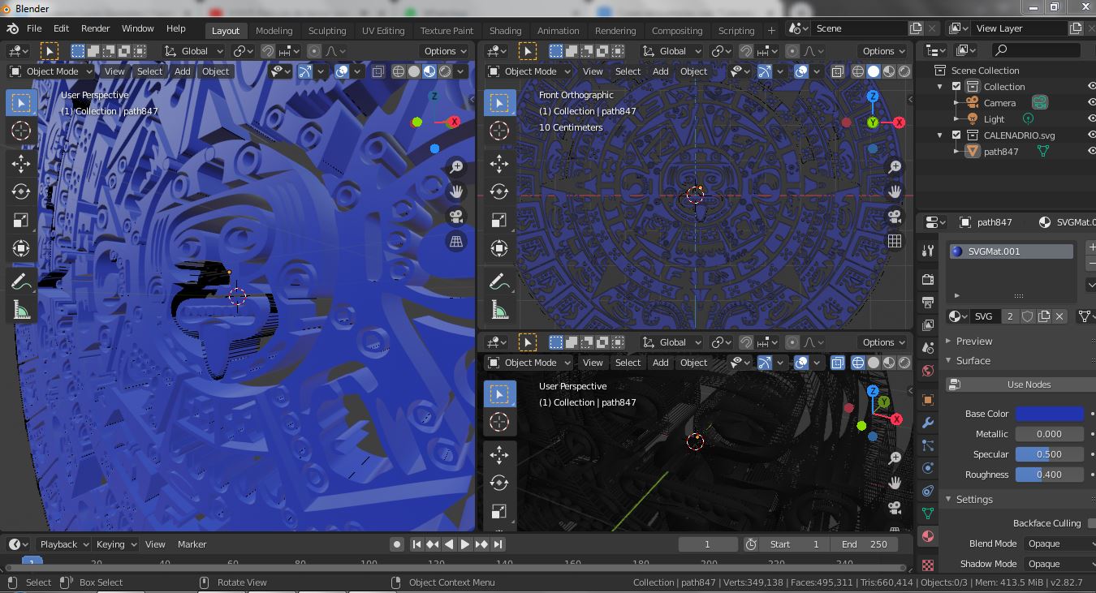The height and width of the screenshot is (593, 1096).
Task: Adjust the Roughness slider
Action: point(1050,475)
